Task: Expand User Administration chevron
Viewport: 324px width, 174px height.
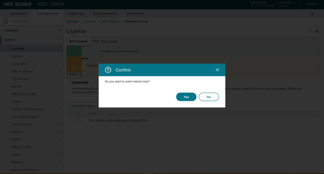Action: point(60,116)
